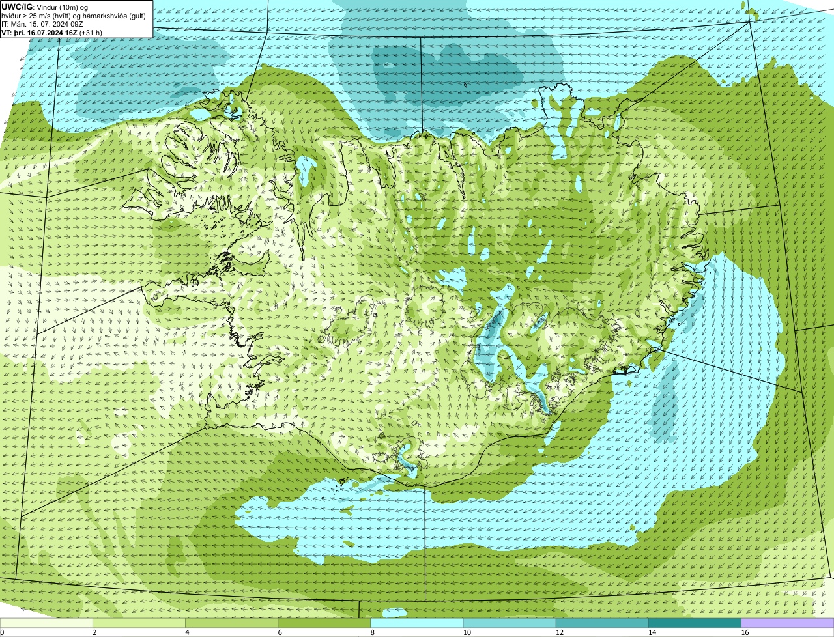The image size is (834, 637).
Task: Click the 2–4 m/s light green legend swatch
Action: coord(139,623)
